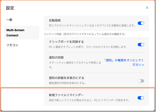
Task: Turn off クリップボードを同期する switch
Action: tap(141, 45)
